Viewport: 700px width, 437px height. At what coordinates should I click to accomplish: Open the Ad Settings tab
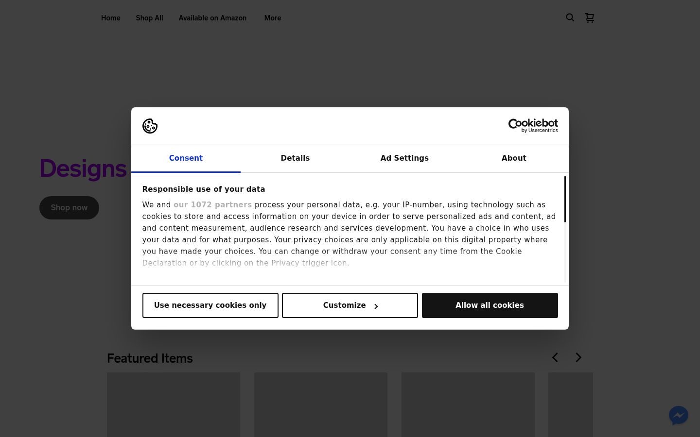[404, 158]
